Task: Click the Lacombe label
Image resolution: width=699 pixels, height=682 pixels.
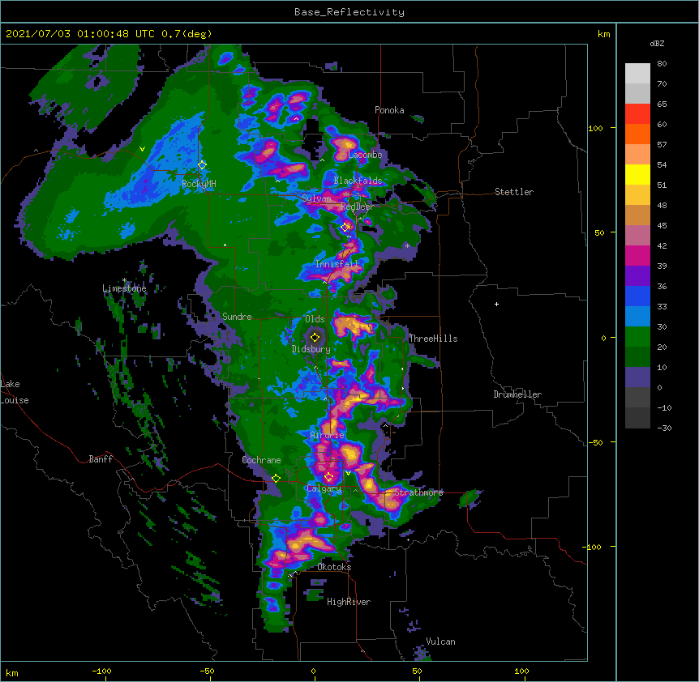Action: pos(365,155)
